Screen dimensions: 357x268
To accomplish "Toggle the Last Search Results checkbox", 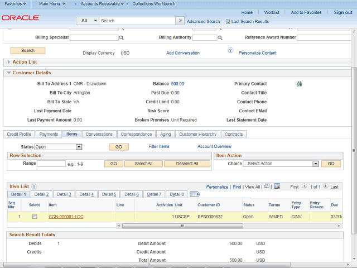I will click(228, 22).
